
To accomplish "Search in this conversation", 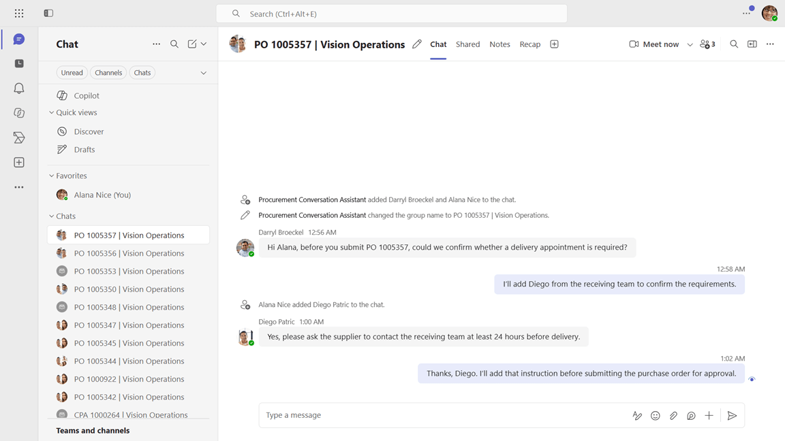I will tap(734, 44).
